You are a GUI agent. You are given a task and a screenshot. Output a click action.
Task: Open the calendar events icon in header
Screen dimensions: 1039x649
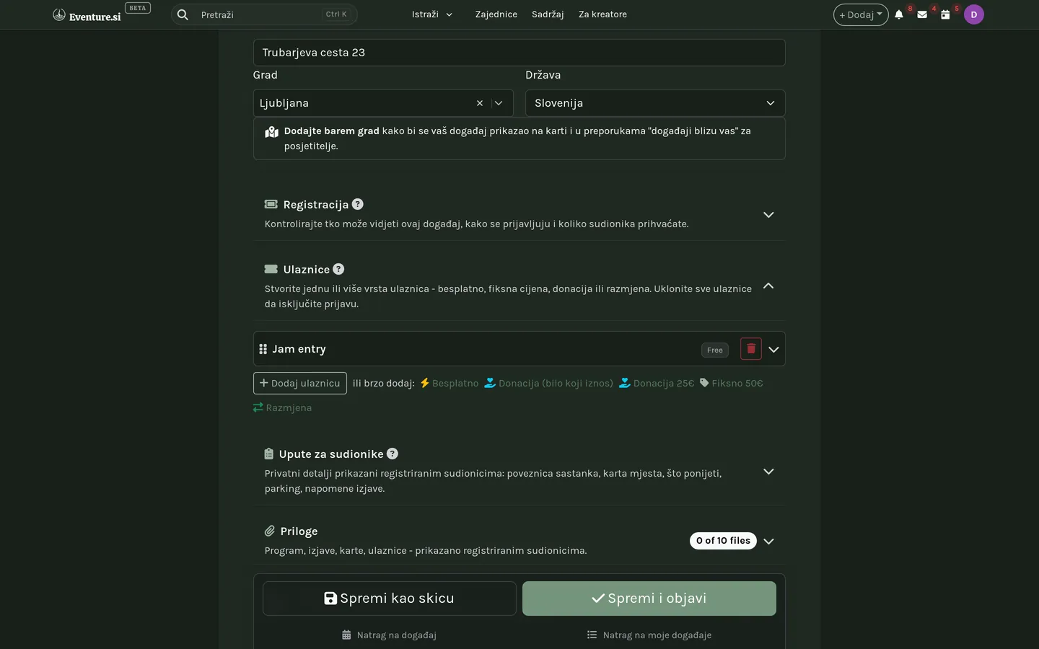pyautogui.click(x=945, y=14)
